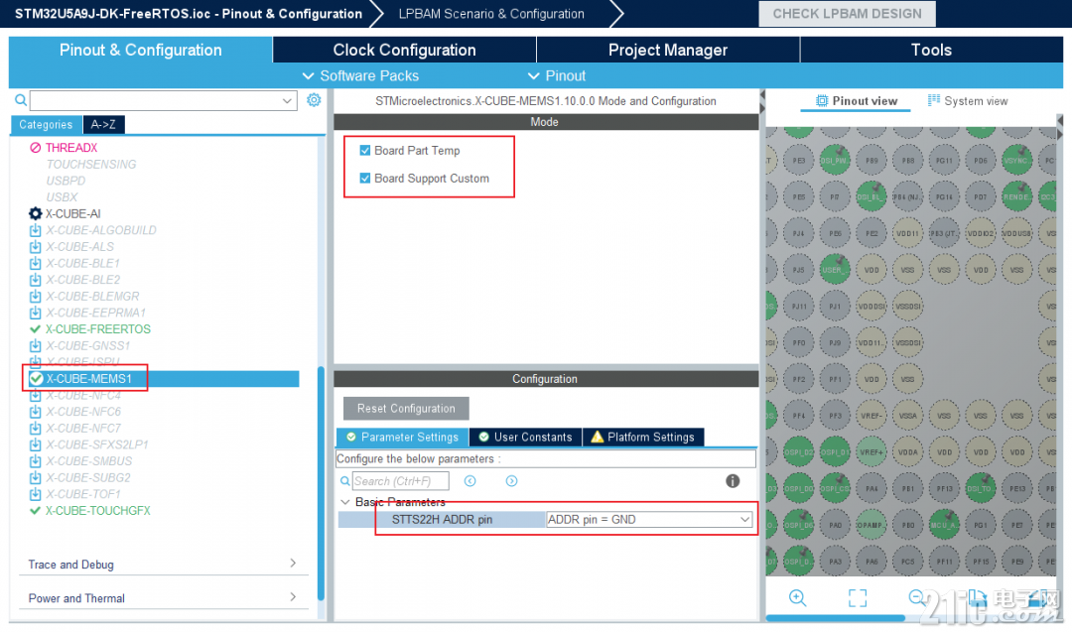Screen dimensions: 1072x632
Task: Collapse the Basic Parameters section
Action: [x=344, y=502]
